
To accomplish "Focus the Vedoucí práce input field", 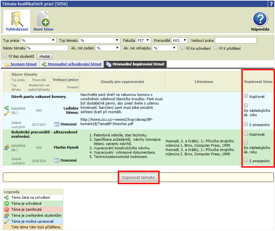I will 236,40.
